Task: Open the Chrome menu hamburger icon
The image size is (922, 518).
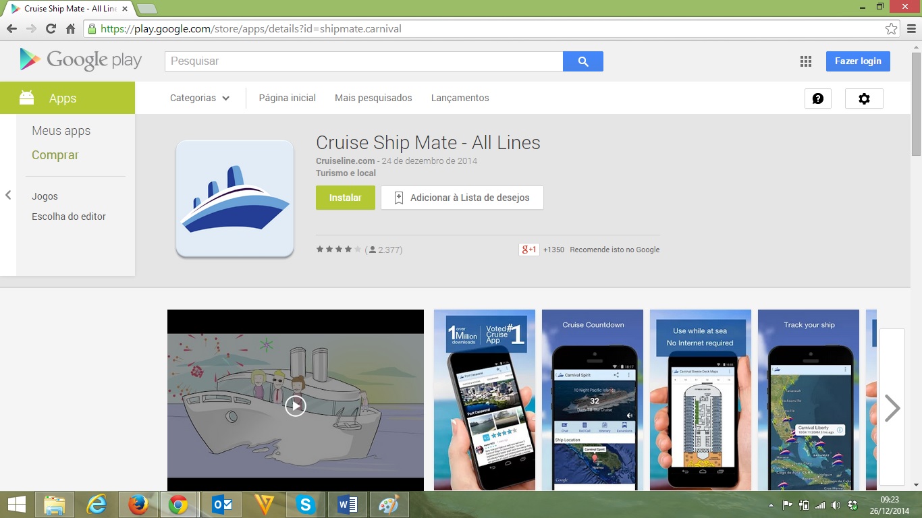Action: pyautogui.click(x=911, y=29)
